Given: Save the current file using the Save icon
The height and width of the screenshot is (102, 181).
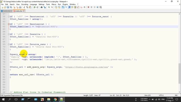Looking at the screenshot, I should tap(8, 7).
